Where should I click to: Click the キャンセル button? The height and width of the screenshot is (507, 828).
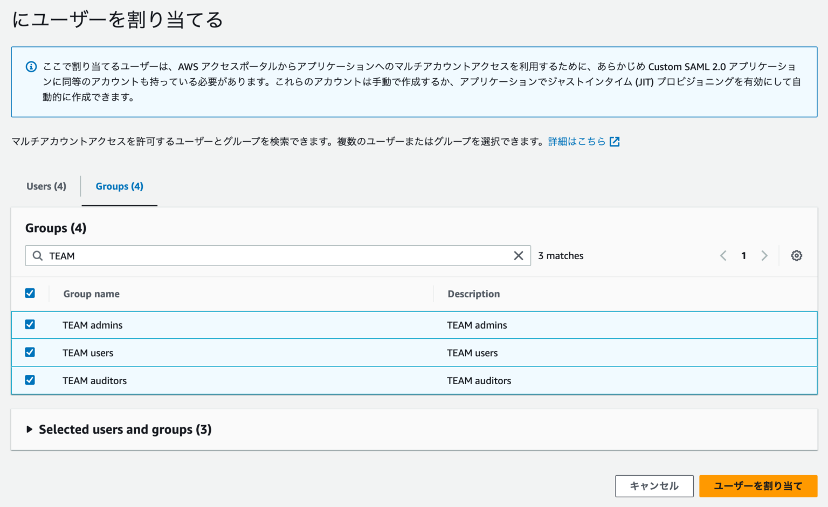[654, 485]
